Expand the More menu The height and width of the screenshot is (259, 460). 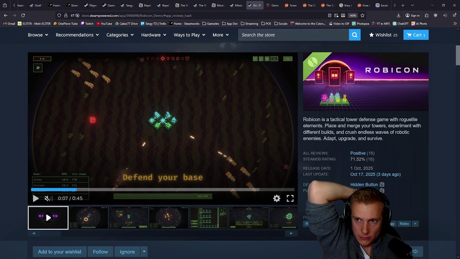221,35
